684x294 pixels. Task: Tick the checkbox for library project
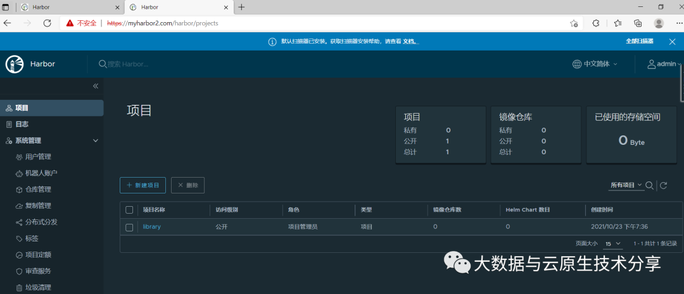click(129, 227)
